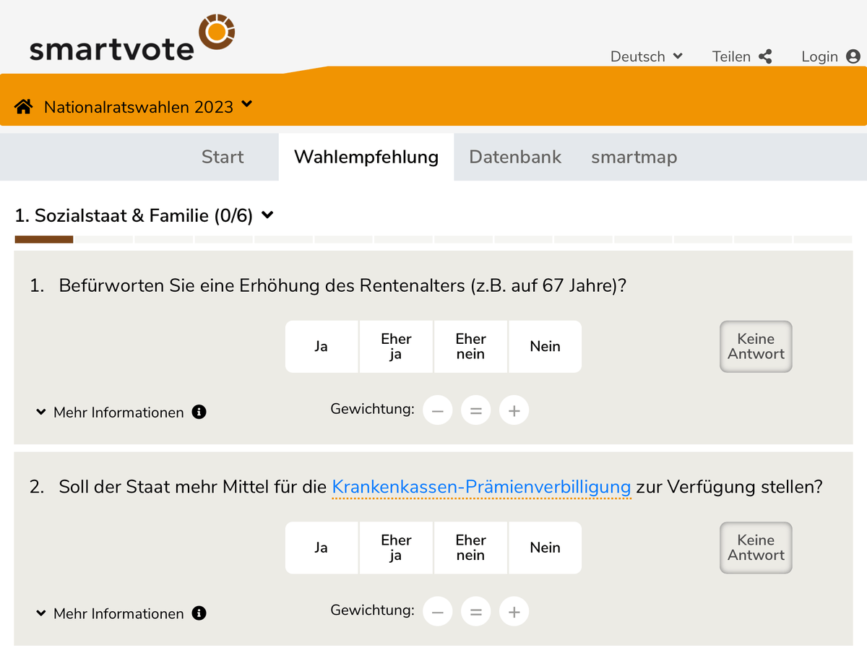The width and height of the screenshot is (867, 648).
Task: Click the second segment of the progress bar
Action: [x=103, y=238]
